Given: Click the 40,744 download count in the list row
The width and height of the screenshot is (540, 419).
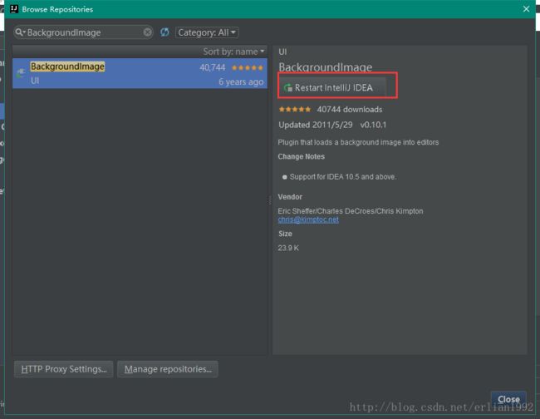Looking at the screenshot, I should (212, 67).
